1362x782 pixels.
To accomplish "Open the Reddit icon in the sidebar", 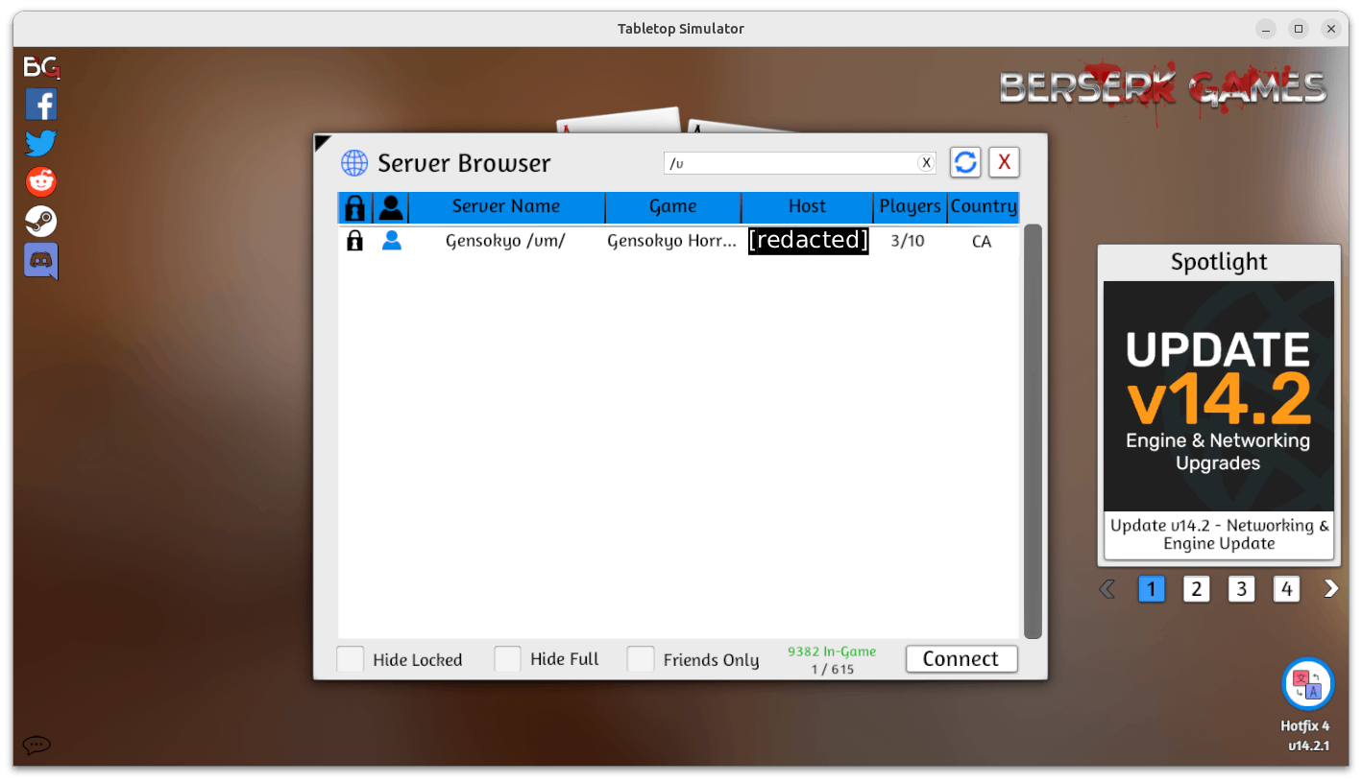I will pos(41,181).
